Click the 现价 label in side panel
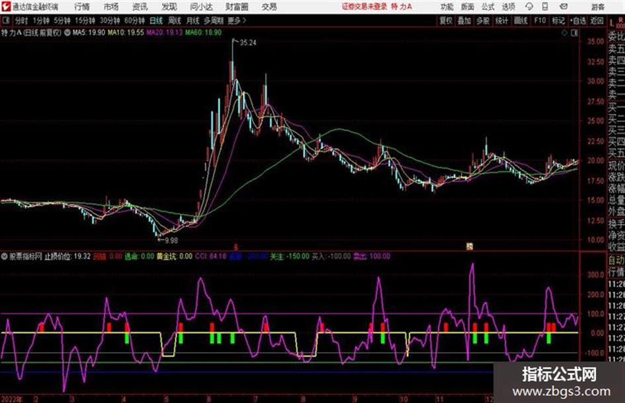Viewport: 625px width, 403px height. (x=616, y=165)
